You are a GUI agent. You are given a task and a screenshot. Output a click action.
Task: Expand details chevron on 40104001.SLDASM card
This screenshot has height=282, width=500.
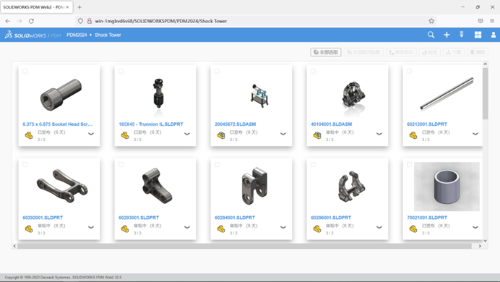pyautogui.click(x=379, y=134)
